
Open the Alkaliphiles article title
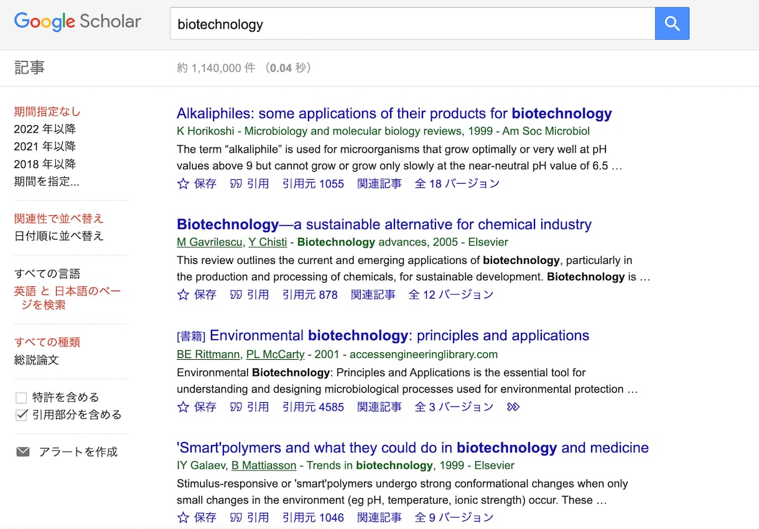click(394, 113)
